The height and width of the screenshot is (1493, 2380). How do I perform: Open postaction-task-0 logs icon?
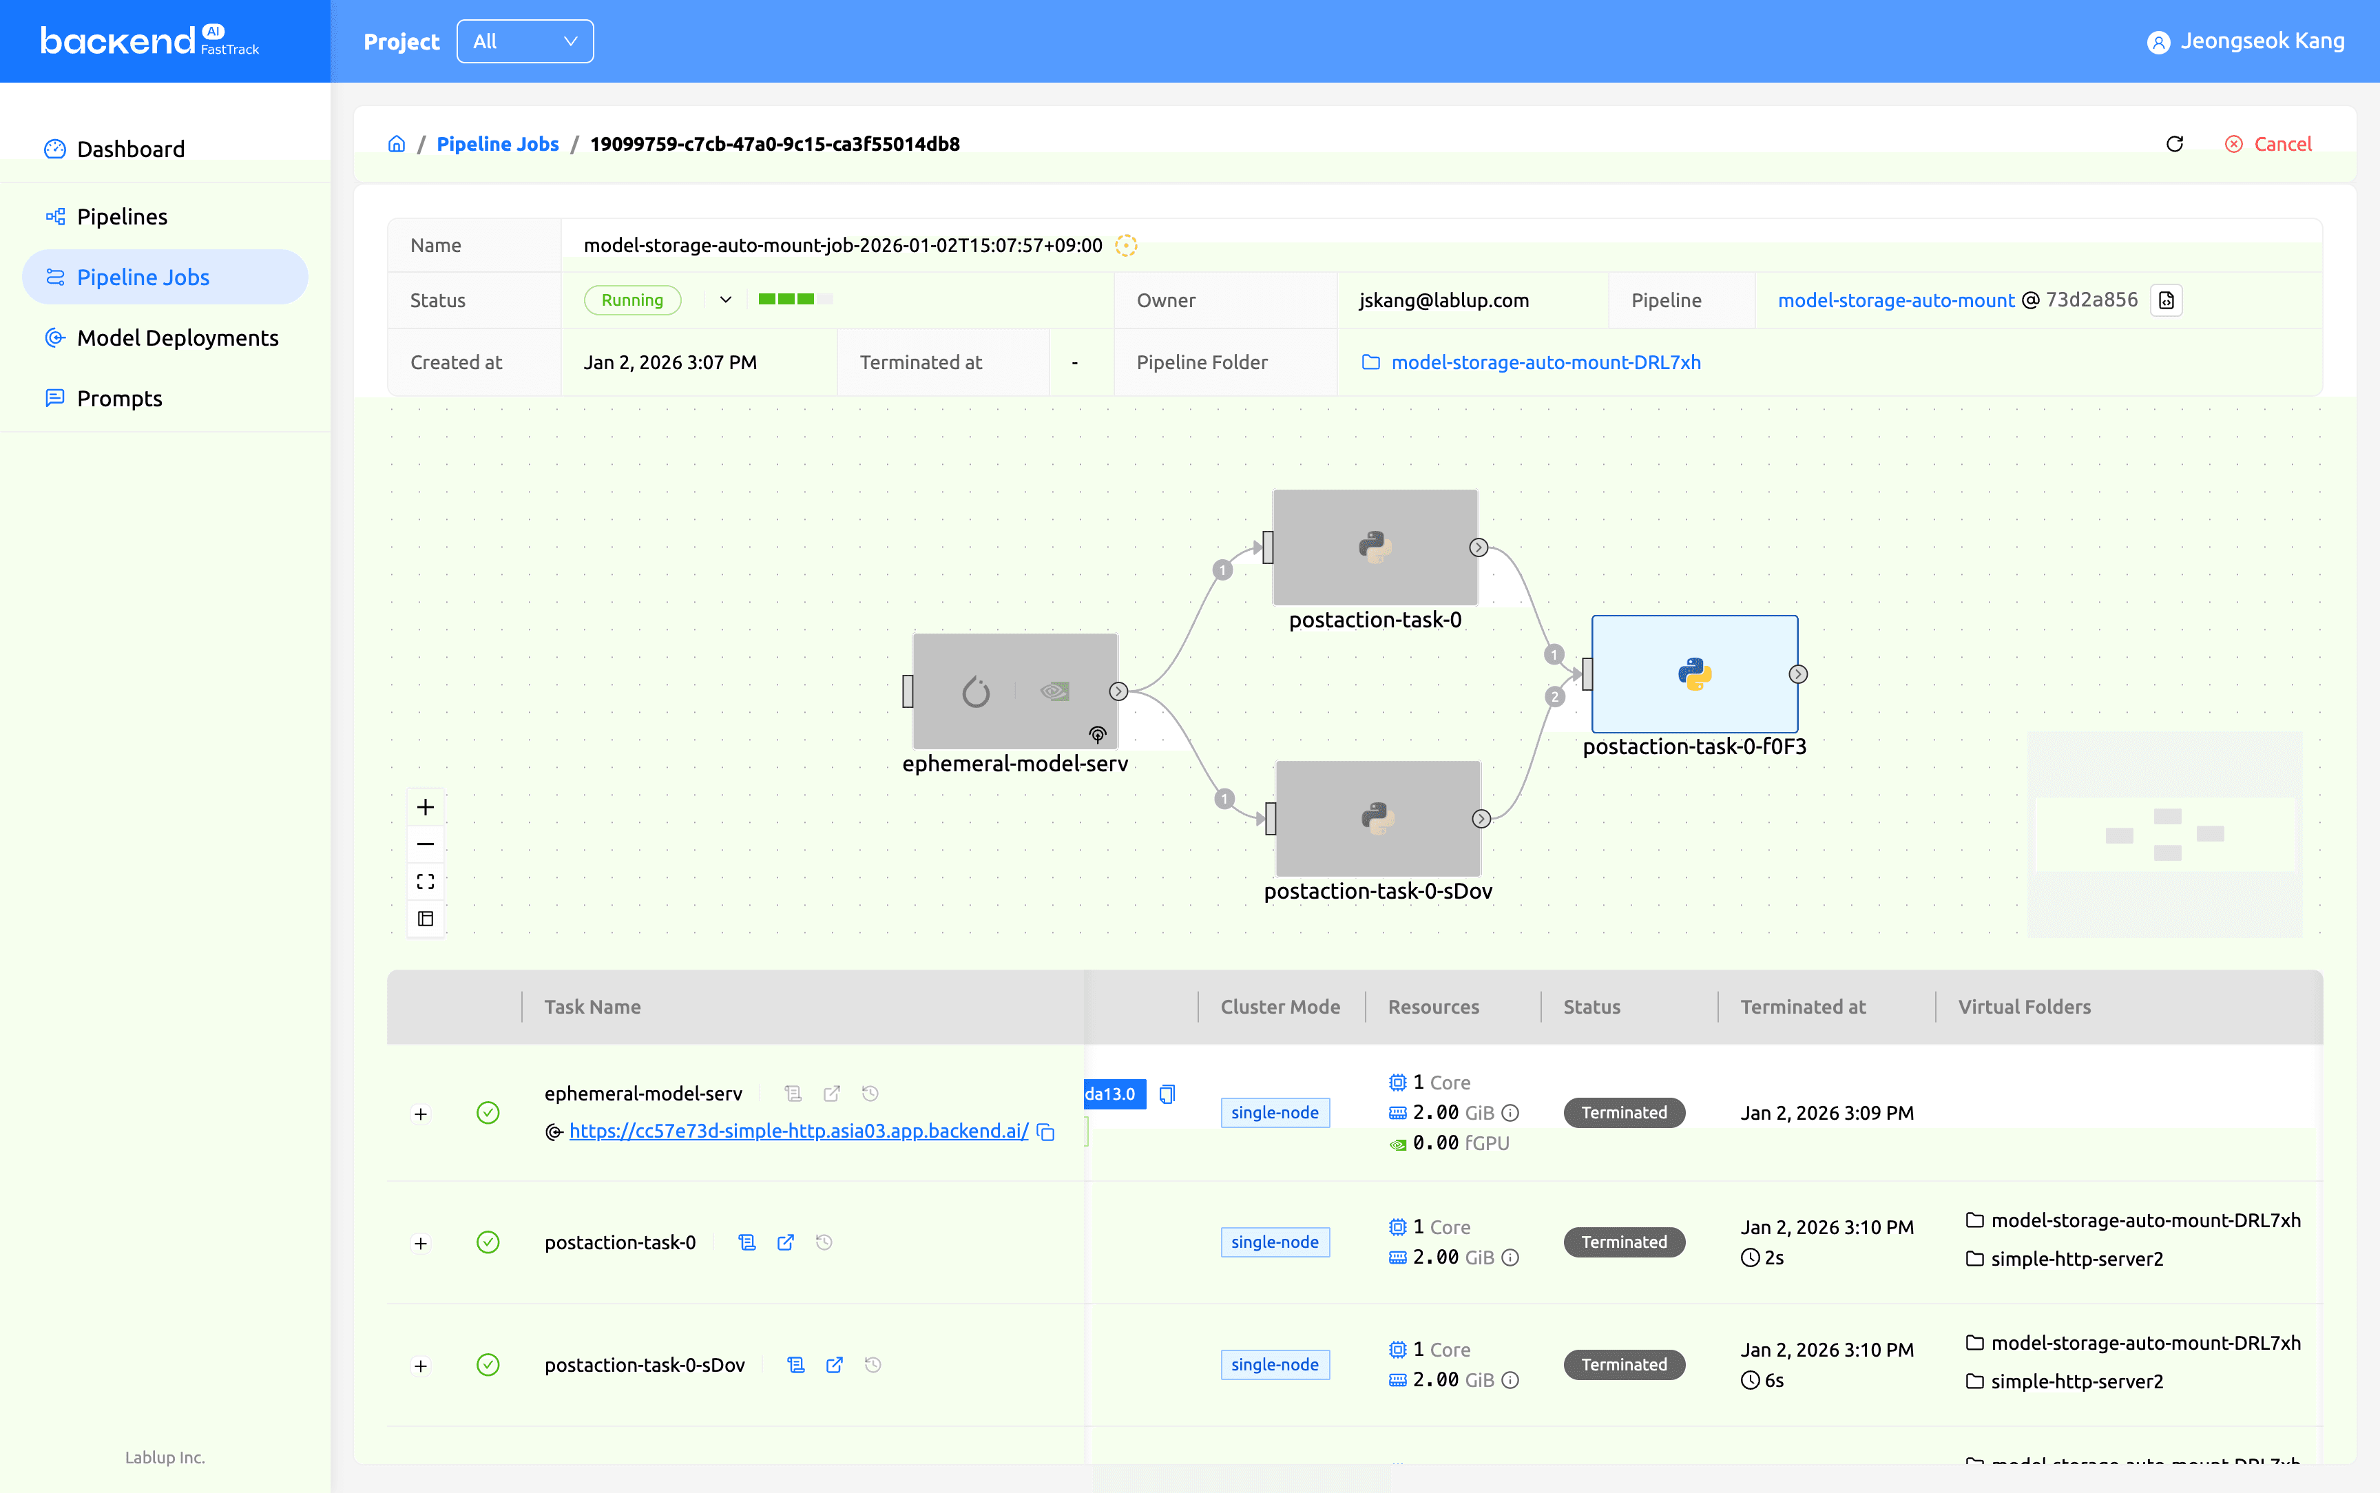pos(747,1242)
